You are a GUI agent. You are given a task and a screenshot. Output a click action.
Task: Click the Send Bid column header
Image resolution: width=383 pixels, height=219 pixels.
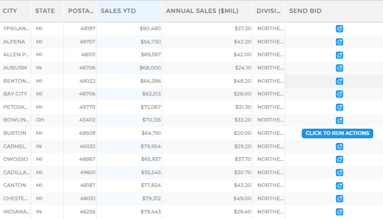click(x=305, y=11)
